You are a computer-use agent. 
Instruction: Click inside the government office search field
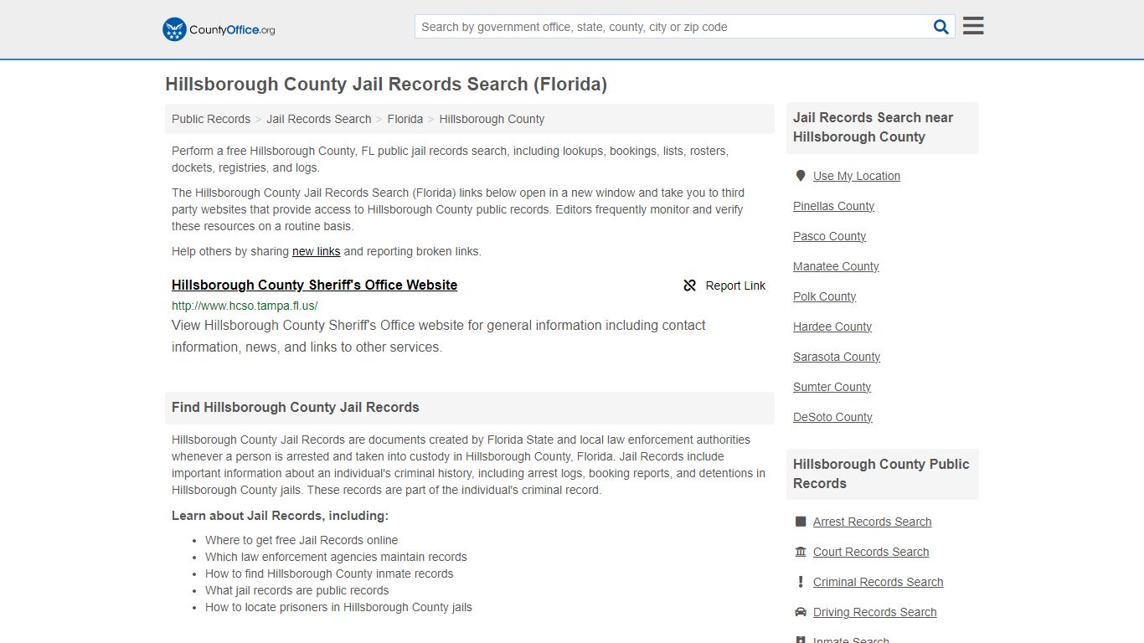click(670, 26)
